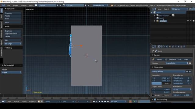Image resolution: width=195 pixels, height=109 pixels.
Task: Click the play animation forward button
Action: pyautogui.click(x=102, y=101)
